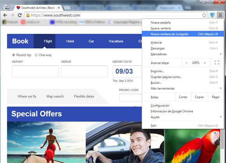Open Información de Google Chrome
Image resolution: width=226 pixels, height=163 pixels.
pos(183,111)
